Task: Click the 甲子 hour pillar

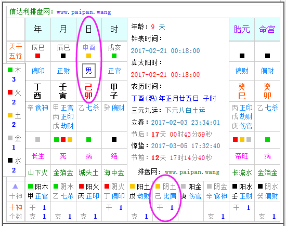Action: point(114,91)
